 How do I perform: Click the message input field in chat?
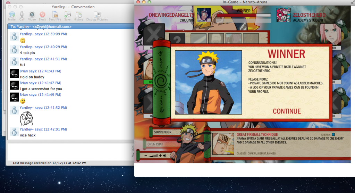69,150
